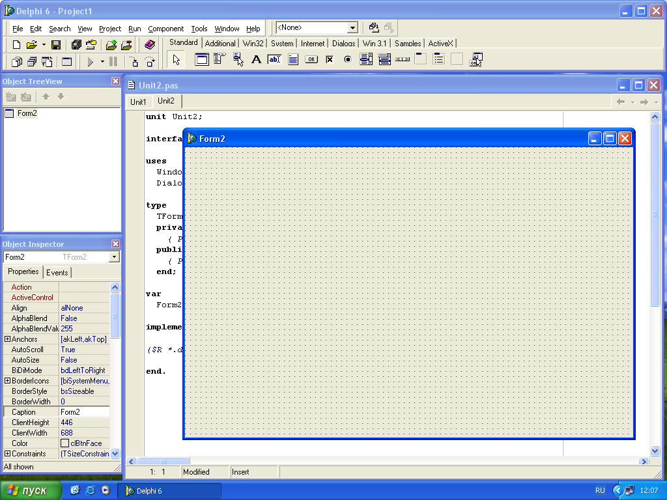The width and height of the screenshot is (667, 500).
Task: Open the Tools menu
Action: tap(199, 29)
